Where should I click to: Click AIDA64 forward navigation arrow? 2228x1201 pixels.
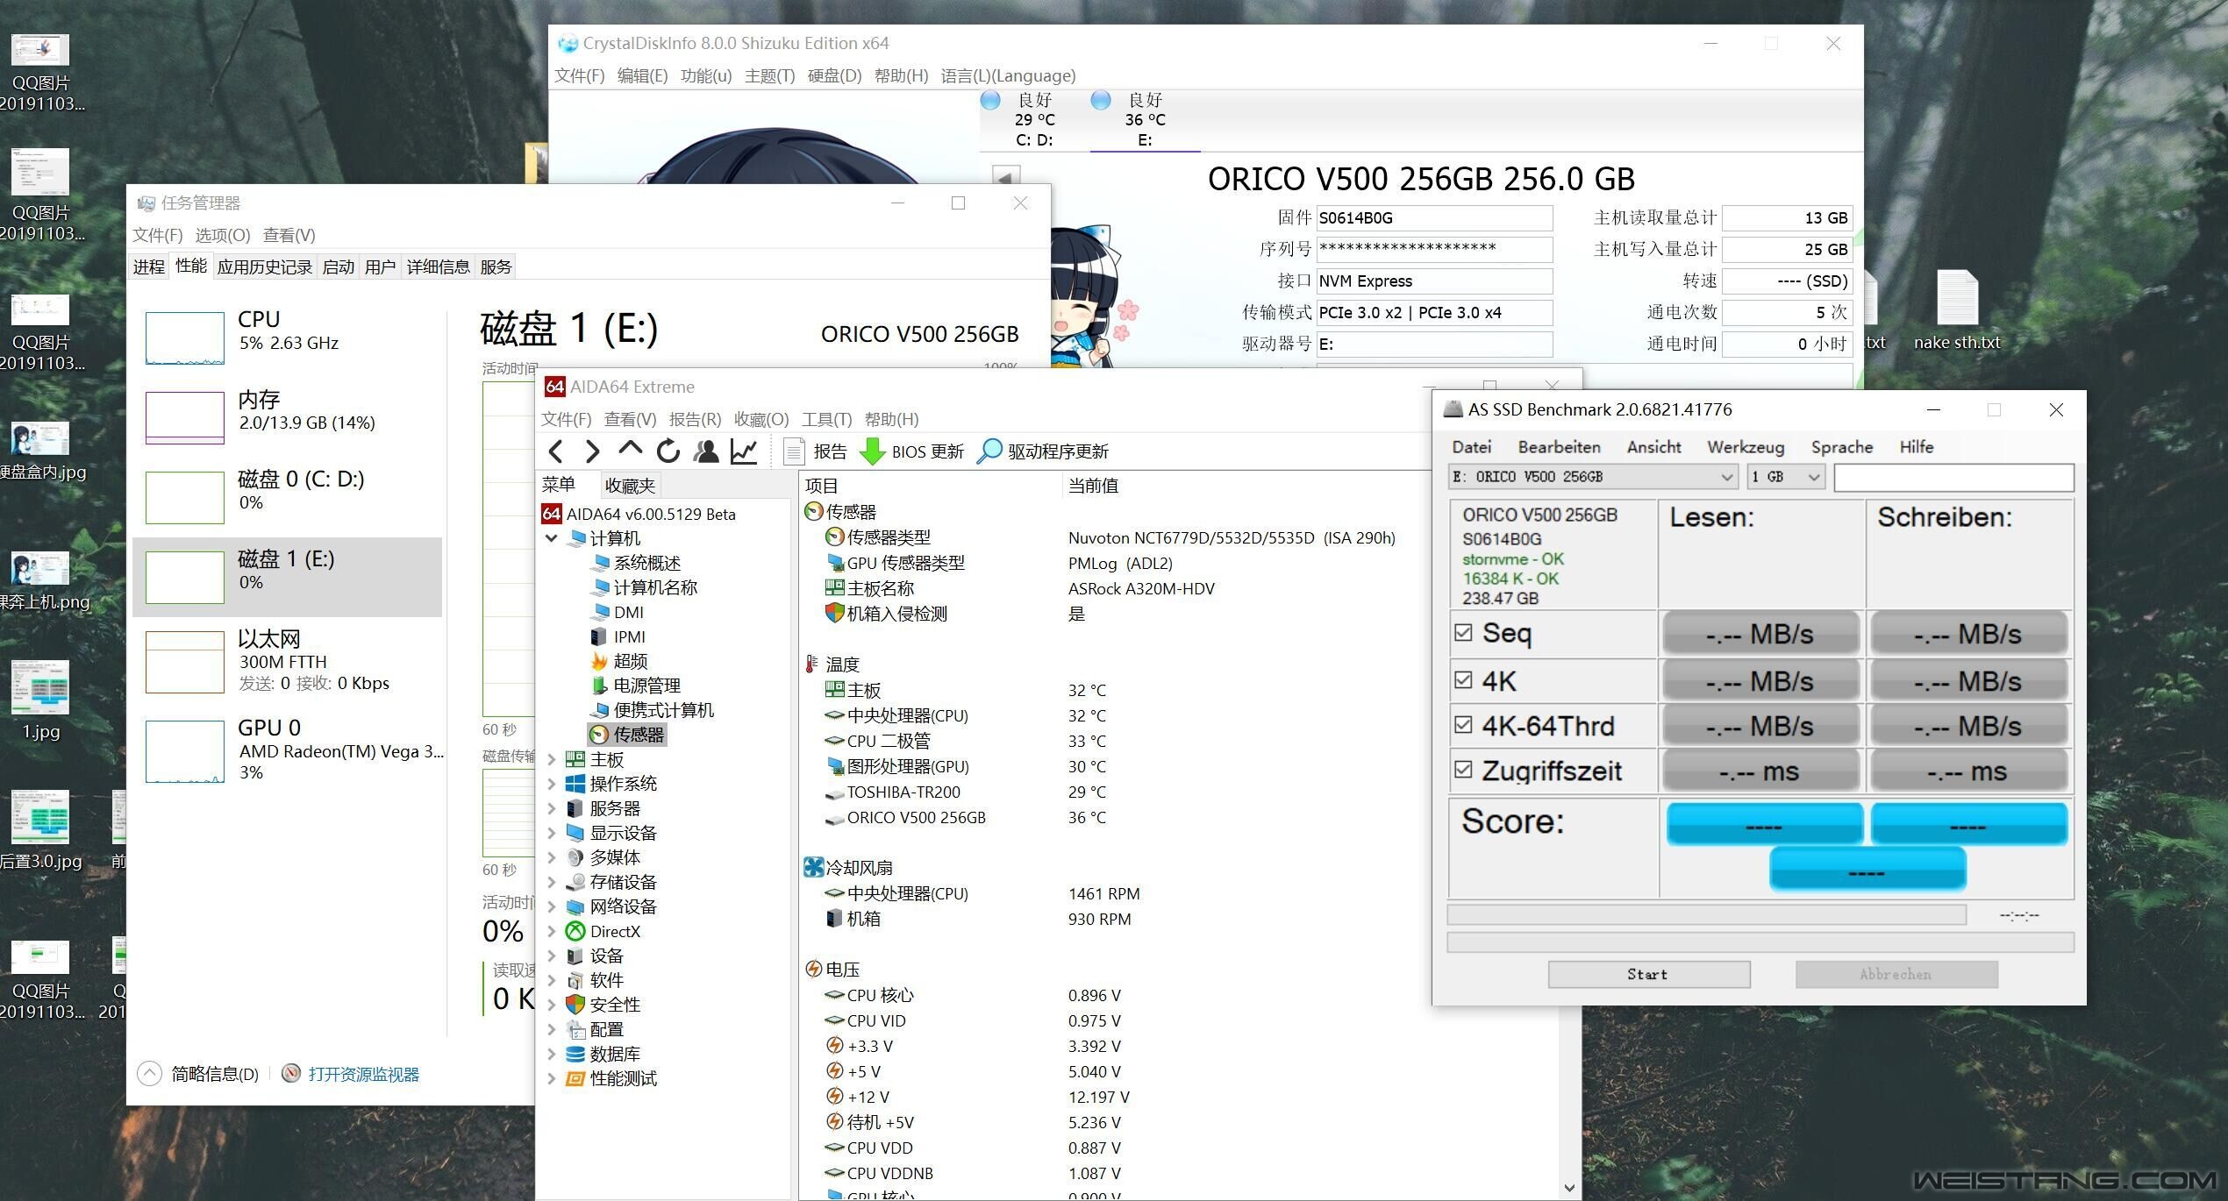pos(592,451)
